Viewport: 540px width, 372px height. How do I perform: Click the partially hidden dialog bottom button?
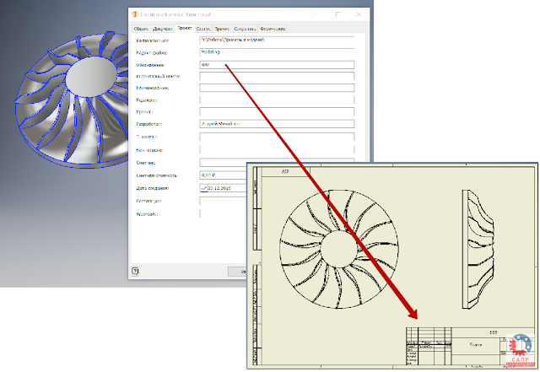pos(237,271)
